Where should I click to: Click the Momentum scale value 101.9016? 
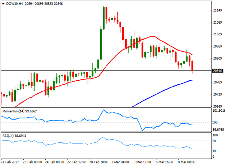(x=218, y=111)
